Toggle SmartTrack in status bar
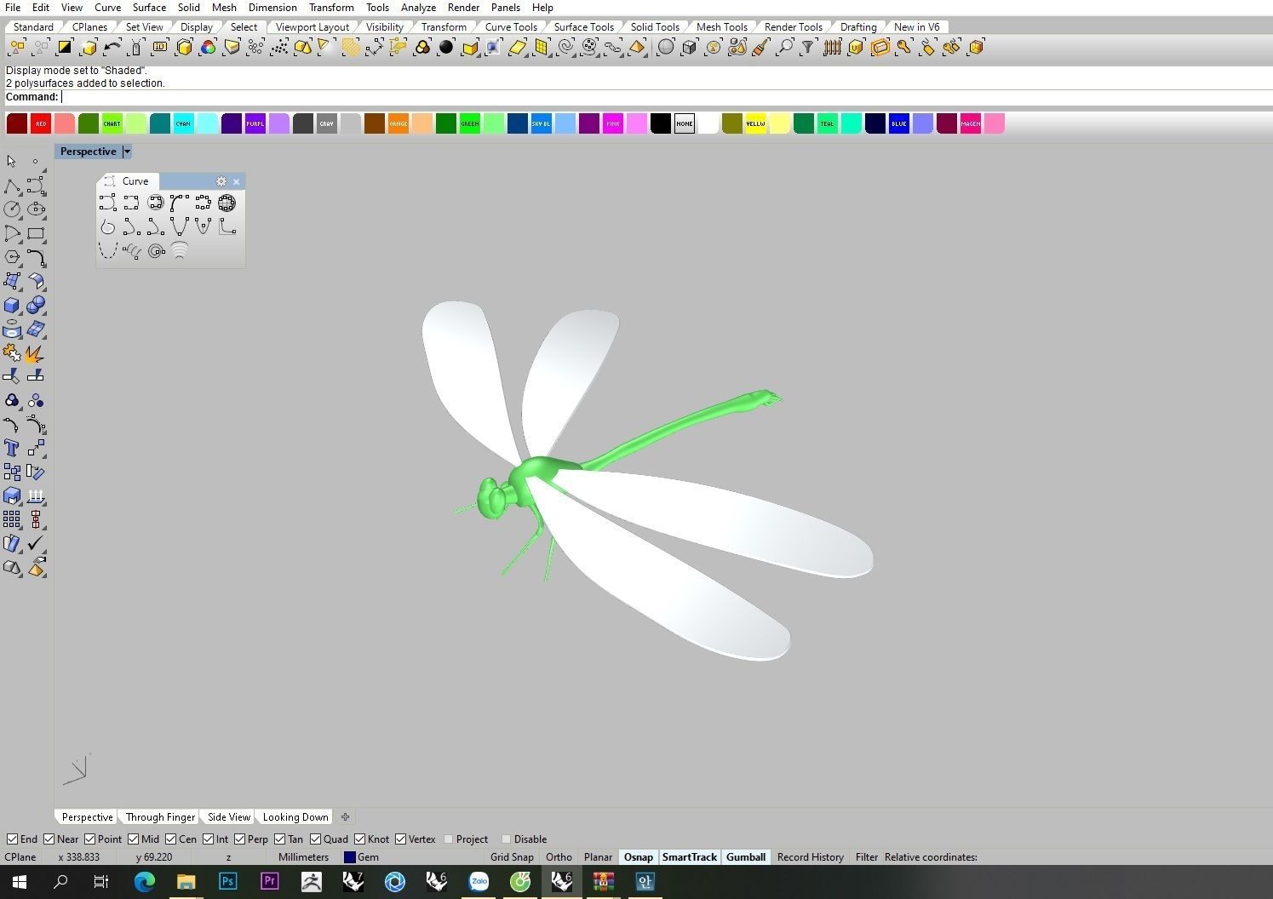This screenshot has width=1273, height=899. click(x=689, y=857)
